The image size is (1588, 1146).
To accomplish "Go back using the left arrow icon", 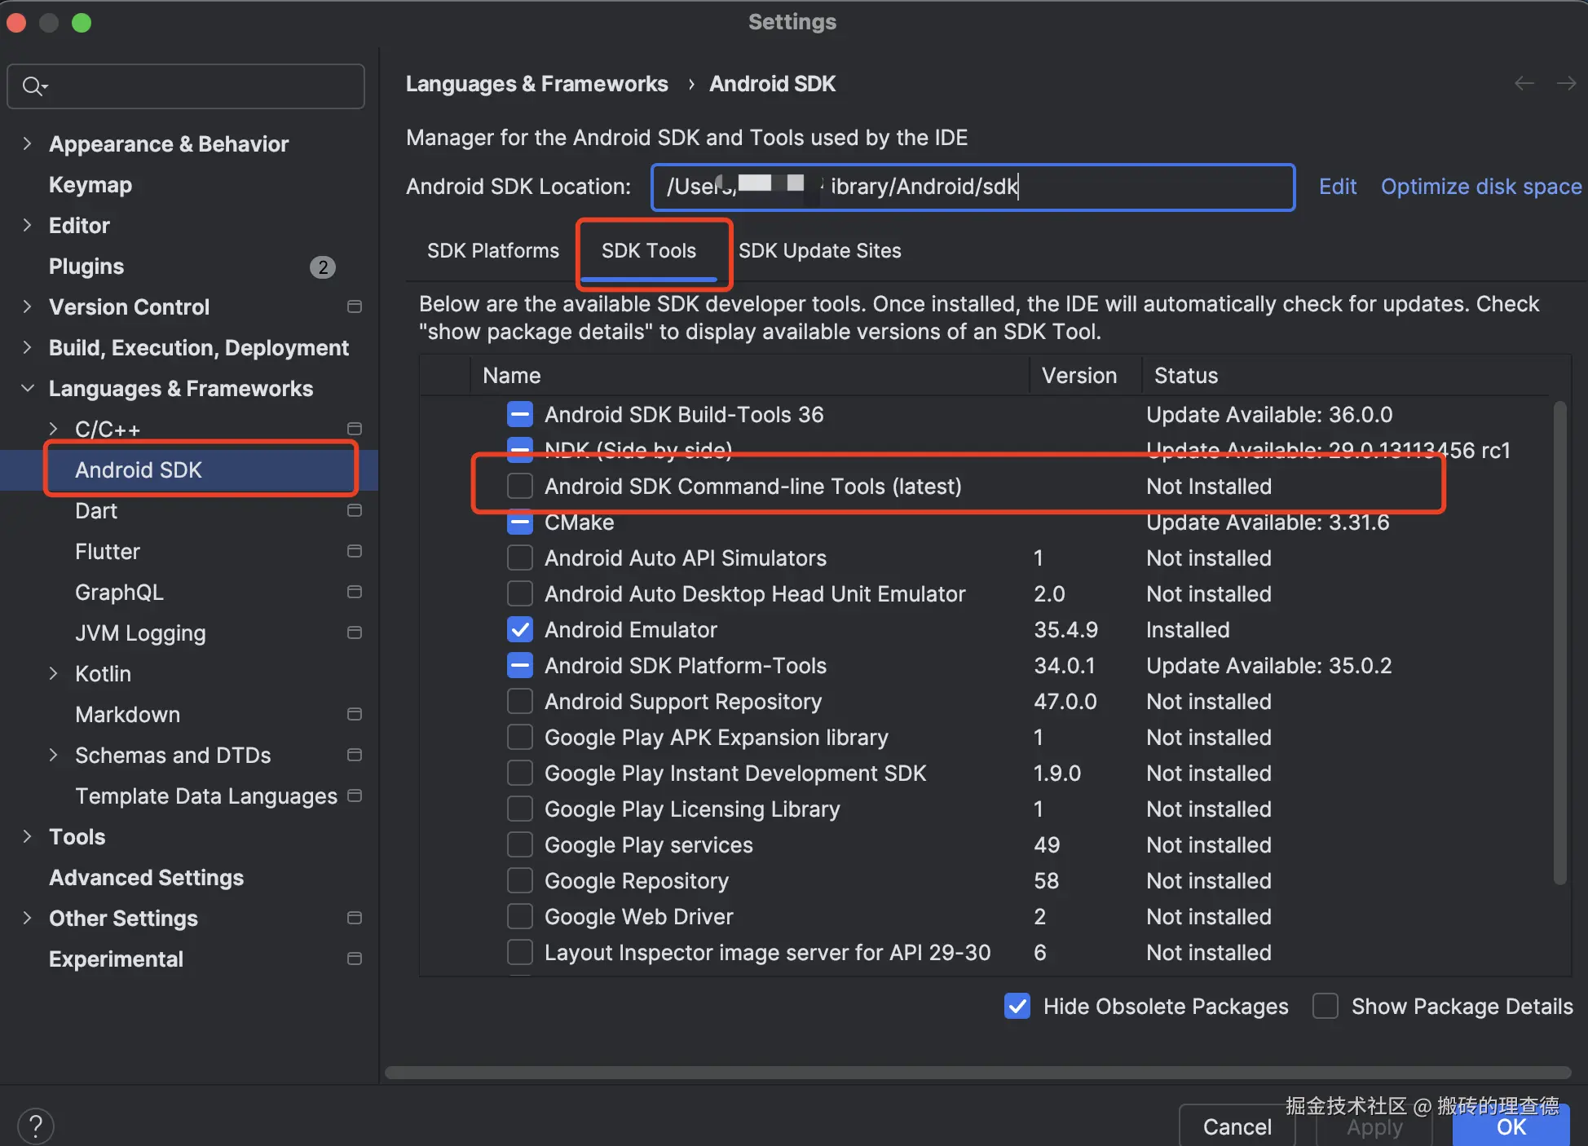I will (x=1524, y=83).
